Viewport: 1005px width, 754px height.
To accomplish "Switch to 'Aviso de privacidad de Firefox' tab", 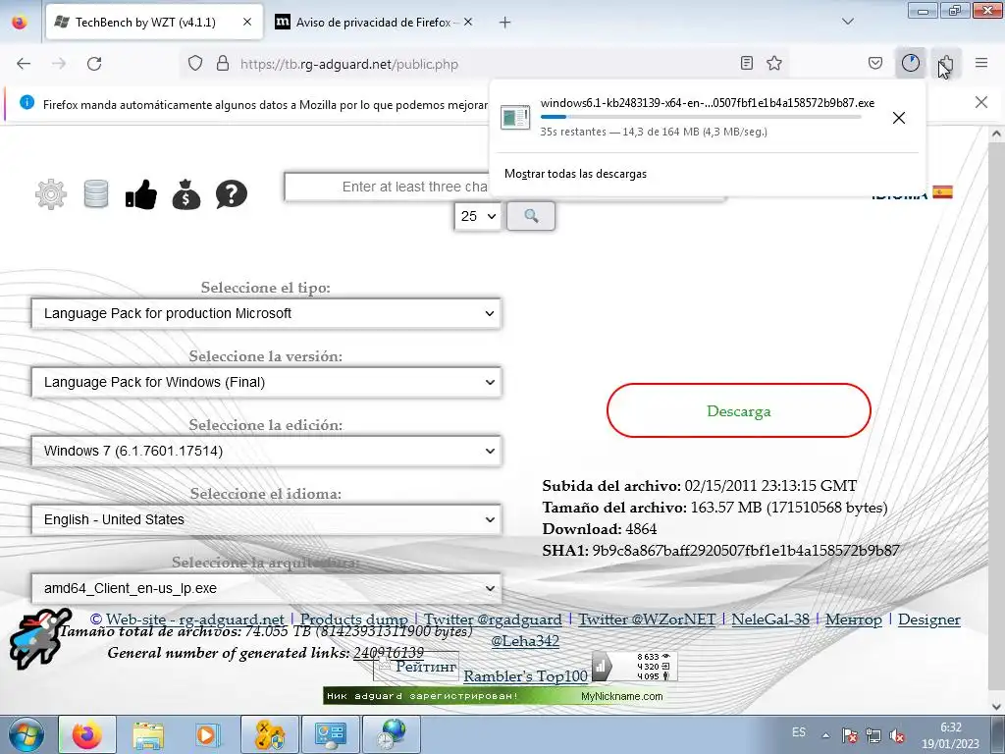I will (x=374, y=22).
